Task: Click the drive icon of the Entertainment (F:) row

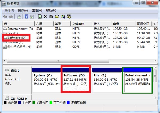Action: [5, 29]
